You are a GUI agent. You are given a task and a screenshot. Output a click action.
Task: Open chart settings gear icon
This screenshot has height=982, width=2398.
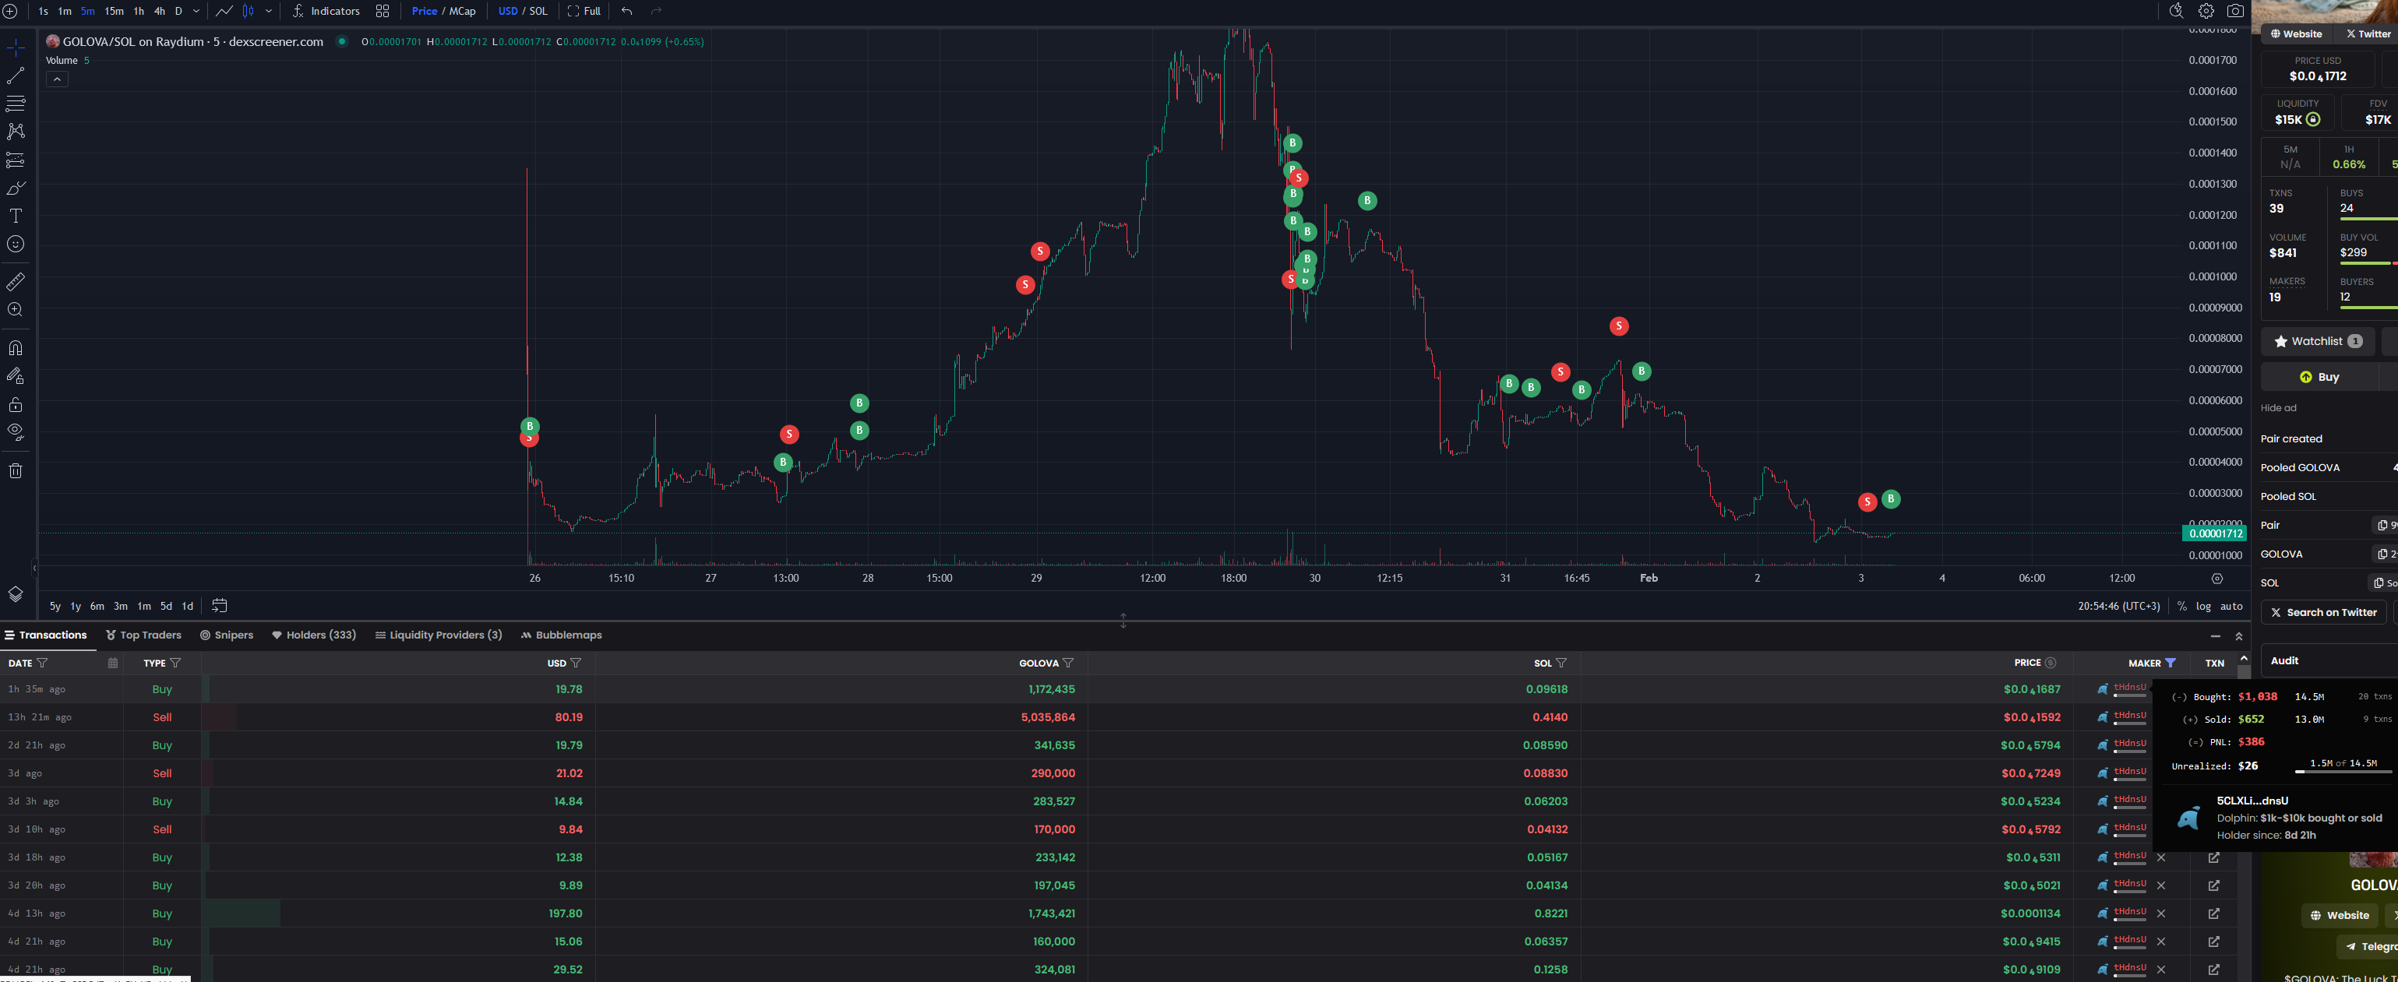coord(2206,11)
